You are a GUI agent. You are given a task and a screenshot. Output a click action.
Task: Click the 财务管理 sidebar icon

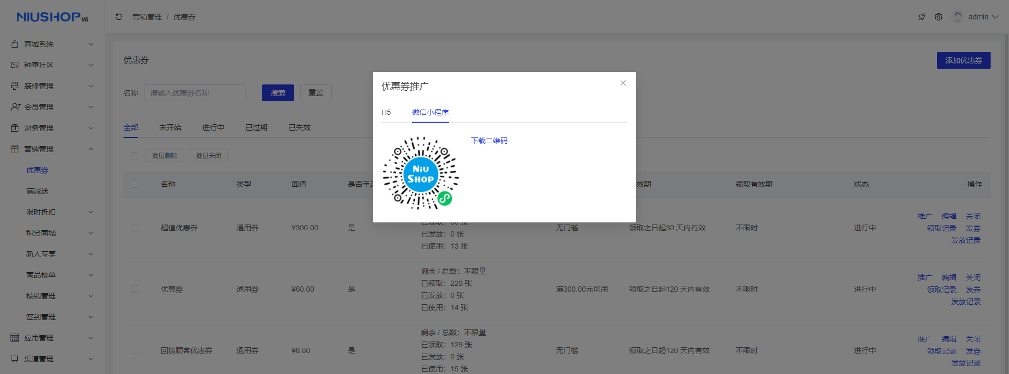[15, 128]
